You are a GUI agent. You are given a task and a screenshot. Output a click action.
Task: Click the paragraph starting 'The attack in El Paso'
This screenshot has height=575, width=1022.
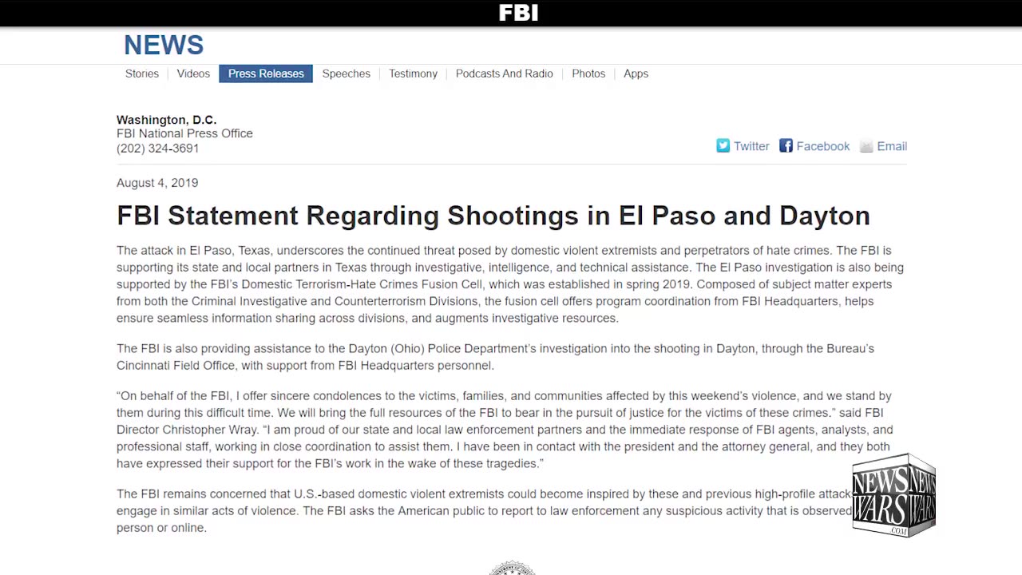(510, 284)
